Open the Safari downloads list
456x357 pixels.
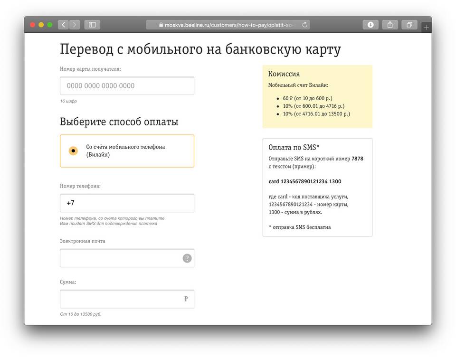point(370,25)
